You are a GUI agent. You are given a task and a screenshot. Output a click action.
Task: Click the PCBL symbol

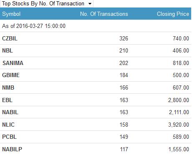[x=9, y=137]
